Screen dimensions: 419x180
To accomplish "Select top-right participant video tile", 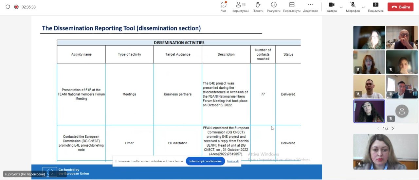I will tap(402, 38).
